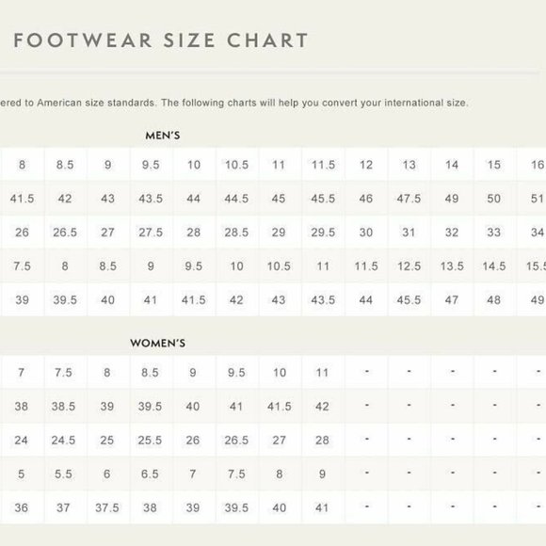
Task: Select the 36 cell
Action: click(x=22, y=507)
